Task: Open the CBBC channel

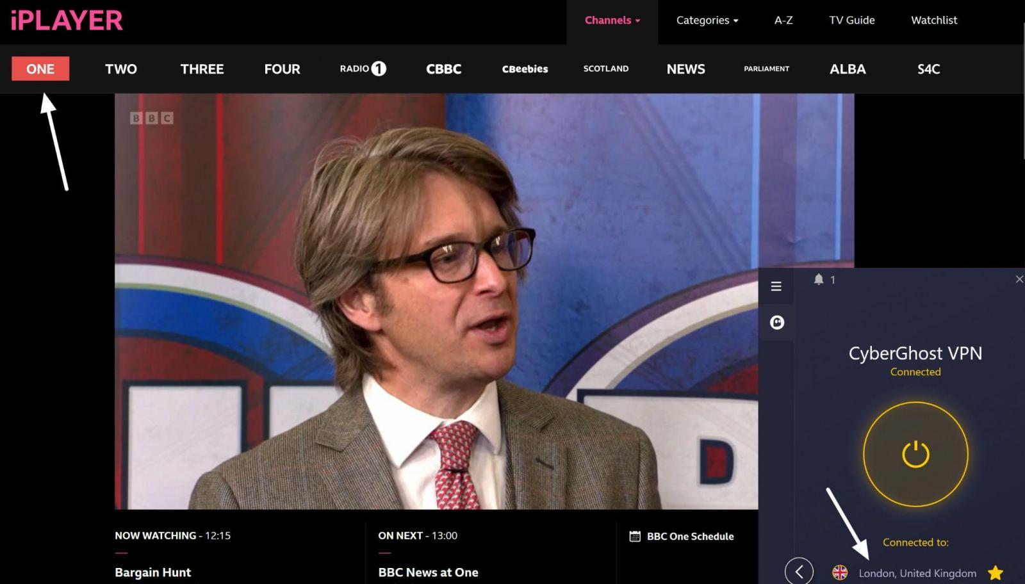Action: click(444, 69)
